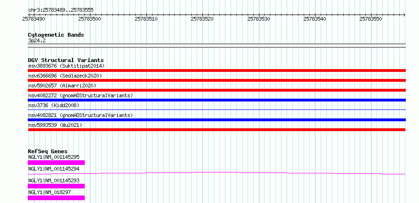419x203 pixels.
Task: Click ruler coordinate 25783540
Action: click(x=315, y=19)
